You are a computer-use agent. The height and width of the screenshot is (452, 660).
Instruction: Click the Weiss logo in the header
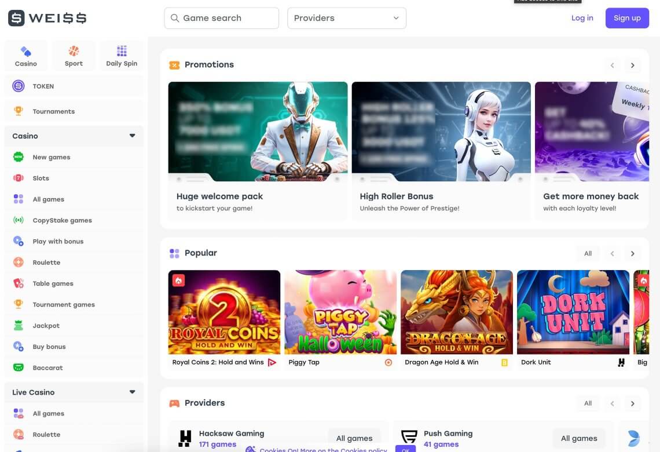[47, 18]
